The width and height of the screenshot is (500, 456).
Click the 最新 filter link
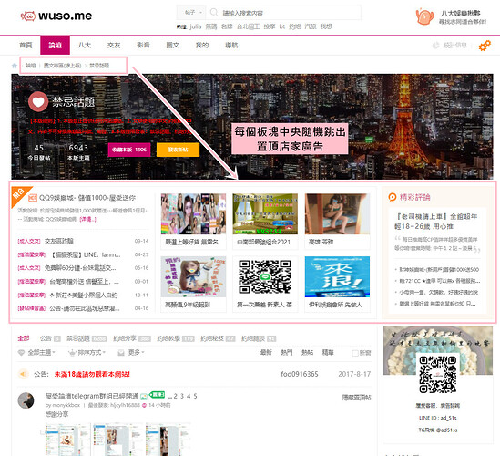[x=266, y=353]
